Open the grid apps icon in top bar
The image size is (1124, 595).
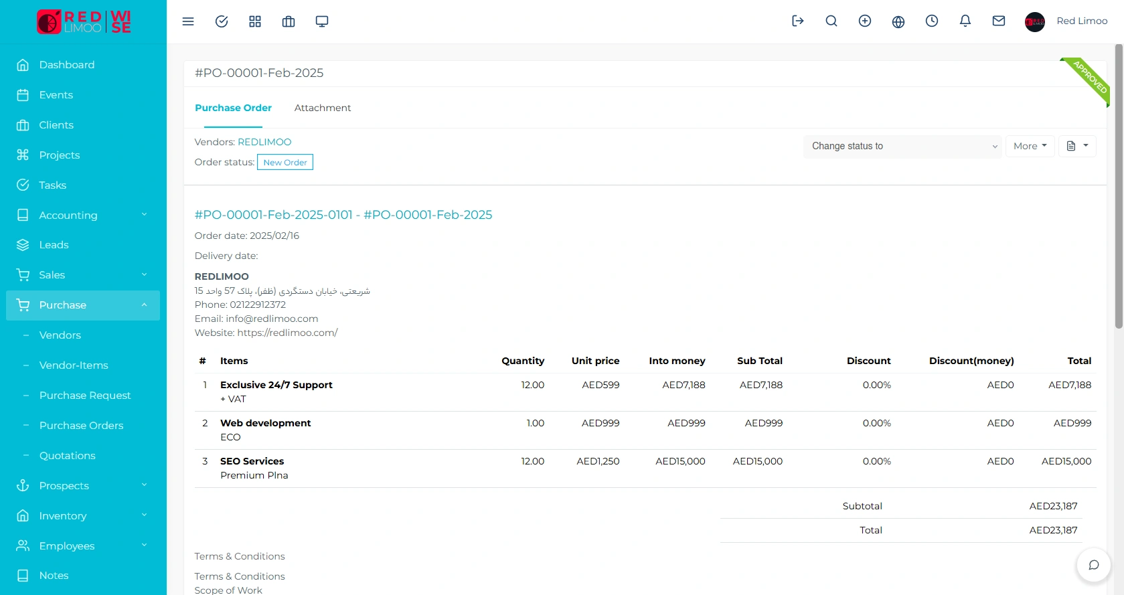coord(255,21)
